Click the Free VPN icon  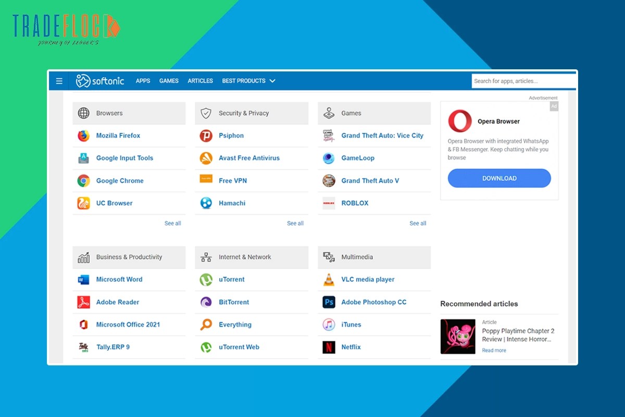point(206,179)
